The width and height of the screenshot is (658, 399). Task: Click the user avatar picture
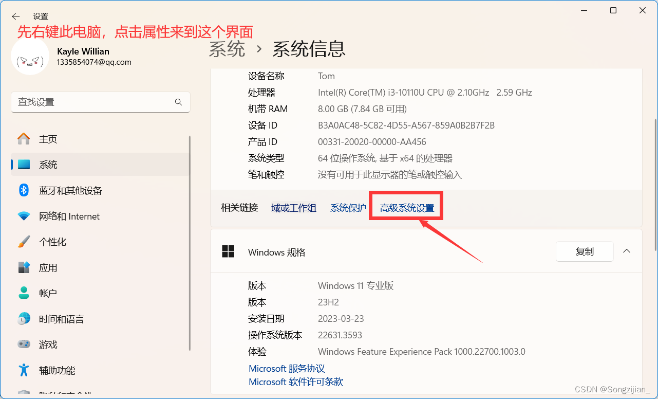point(30,56)
